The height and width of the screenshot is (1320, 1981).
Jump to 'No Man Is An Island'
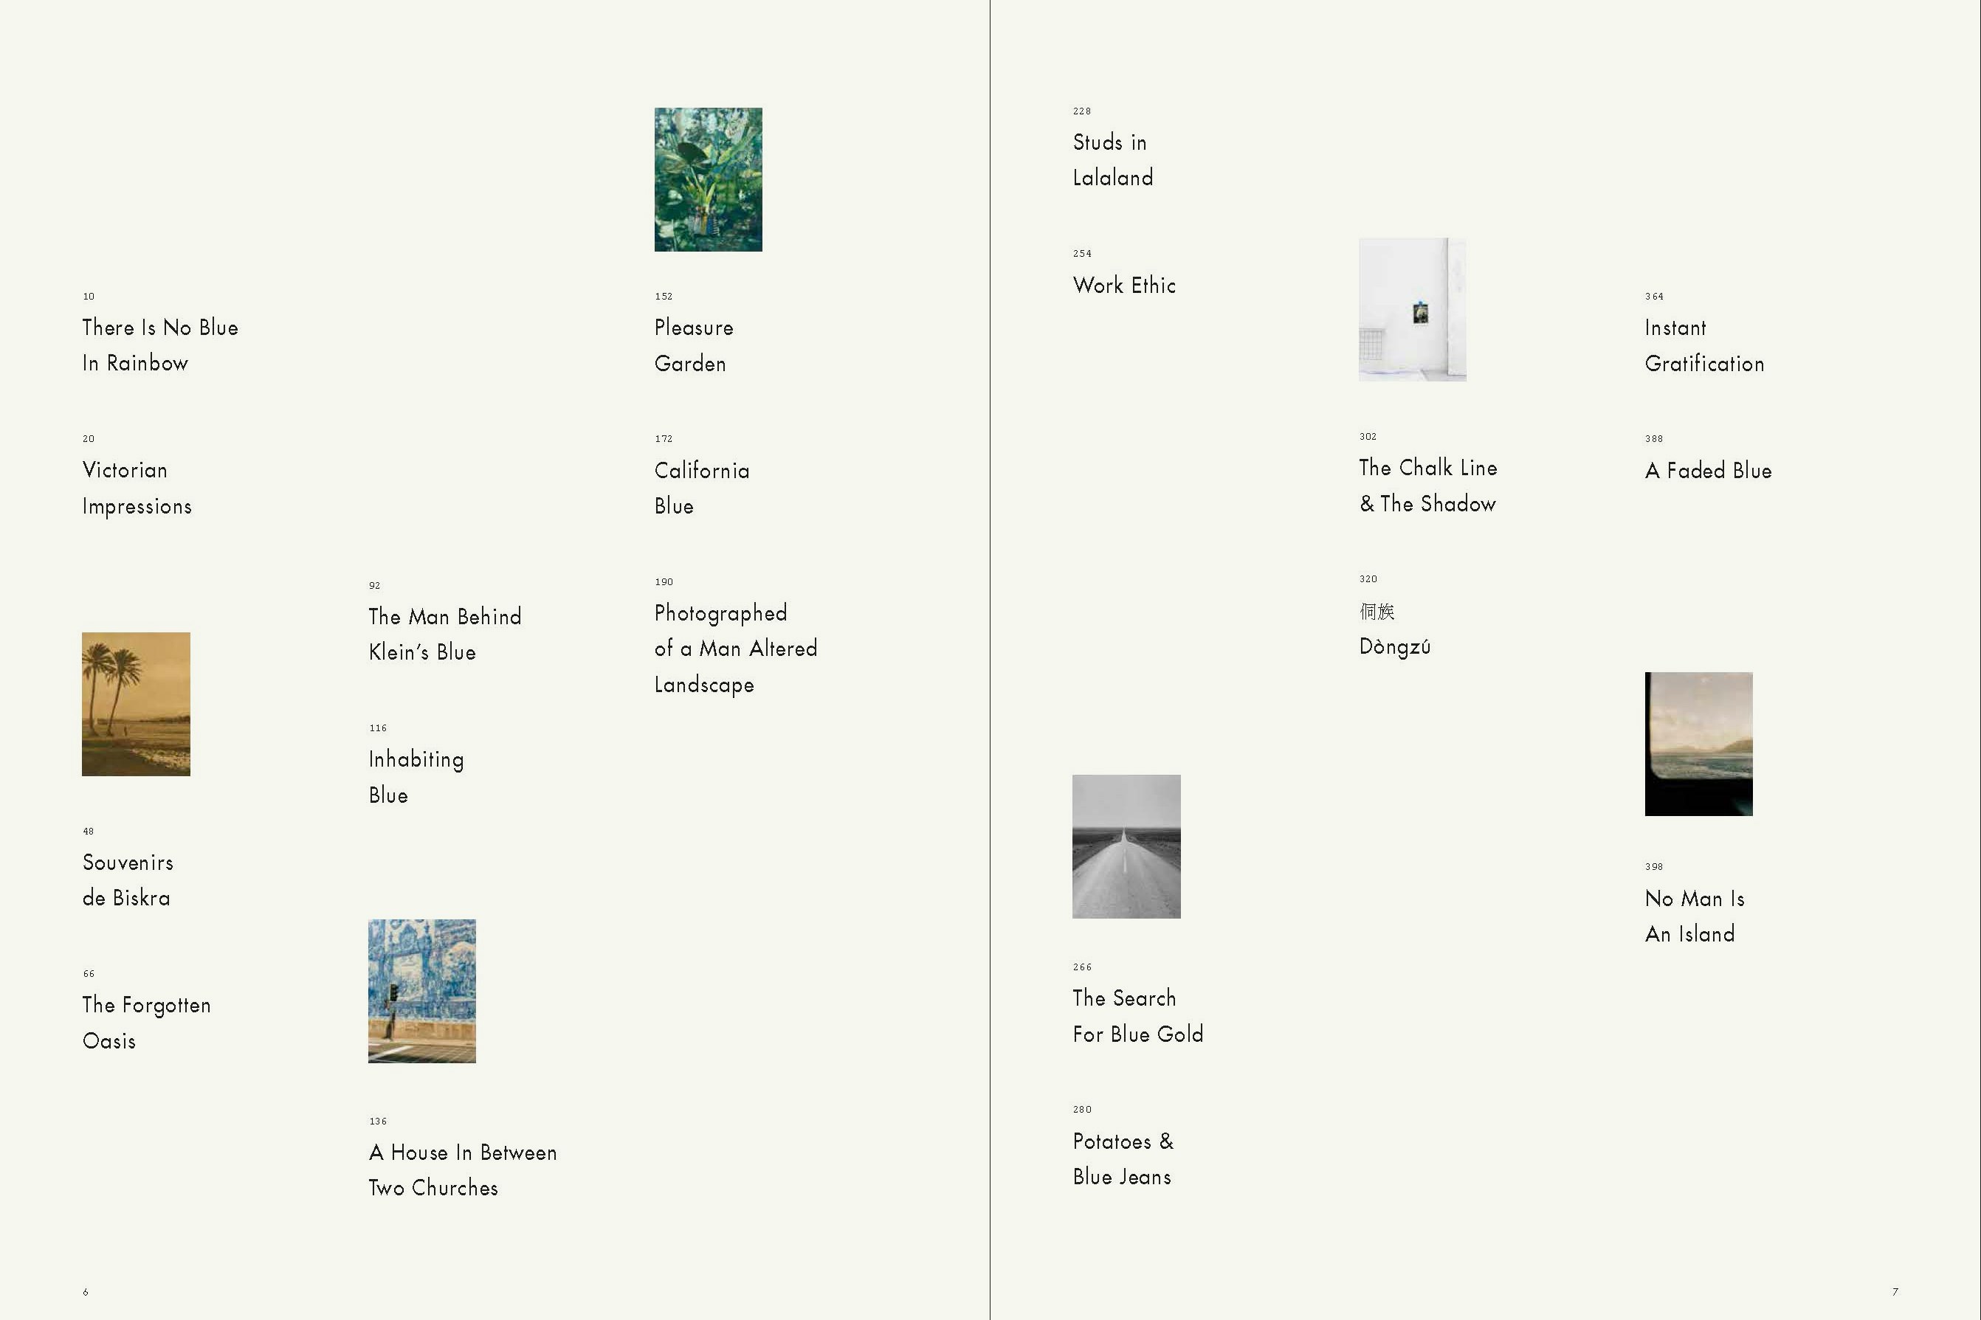(x=1694, y=916)
